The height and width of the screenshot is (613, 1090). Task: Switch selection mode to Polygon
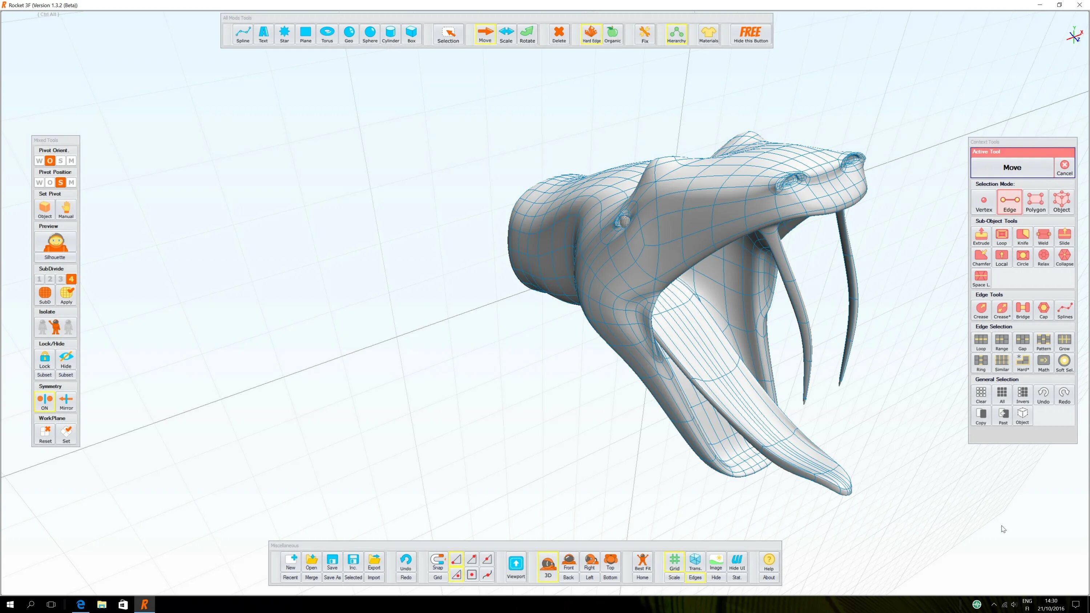point(1035,202)
